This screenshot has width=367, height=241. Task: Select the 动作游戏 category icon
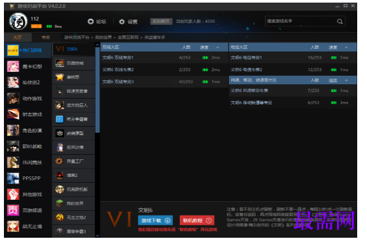13,99
